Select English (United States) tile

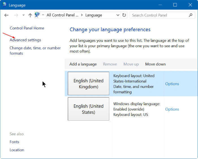coord(88,109)
